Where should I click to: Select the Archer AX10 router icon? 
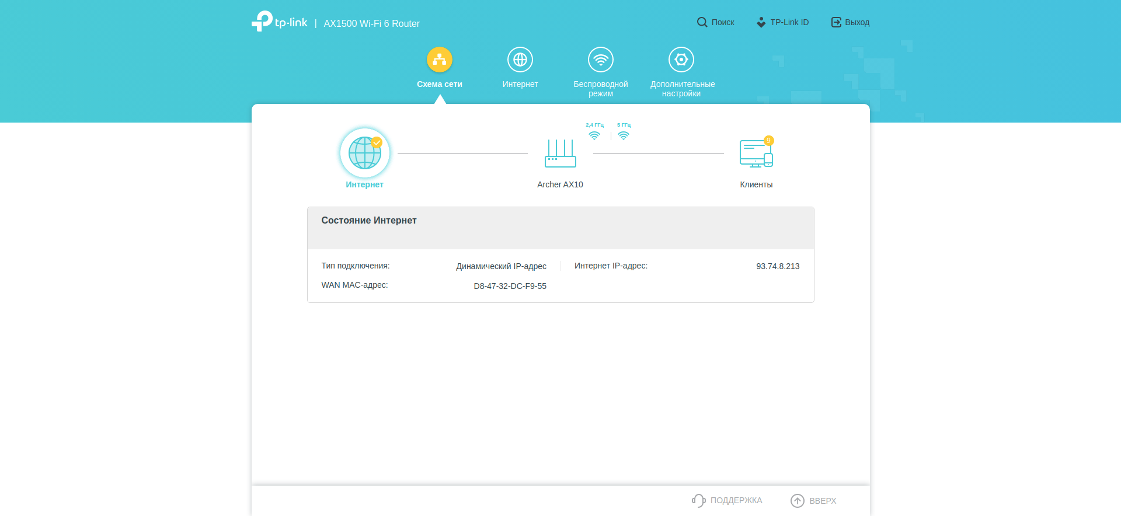(560, 154)
